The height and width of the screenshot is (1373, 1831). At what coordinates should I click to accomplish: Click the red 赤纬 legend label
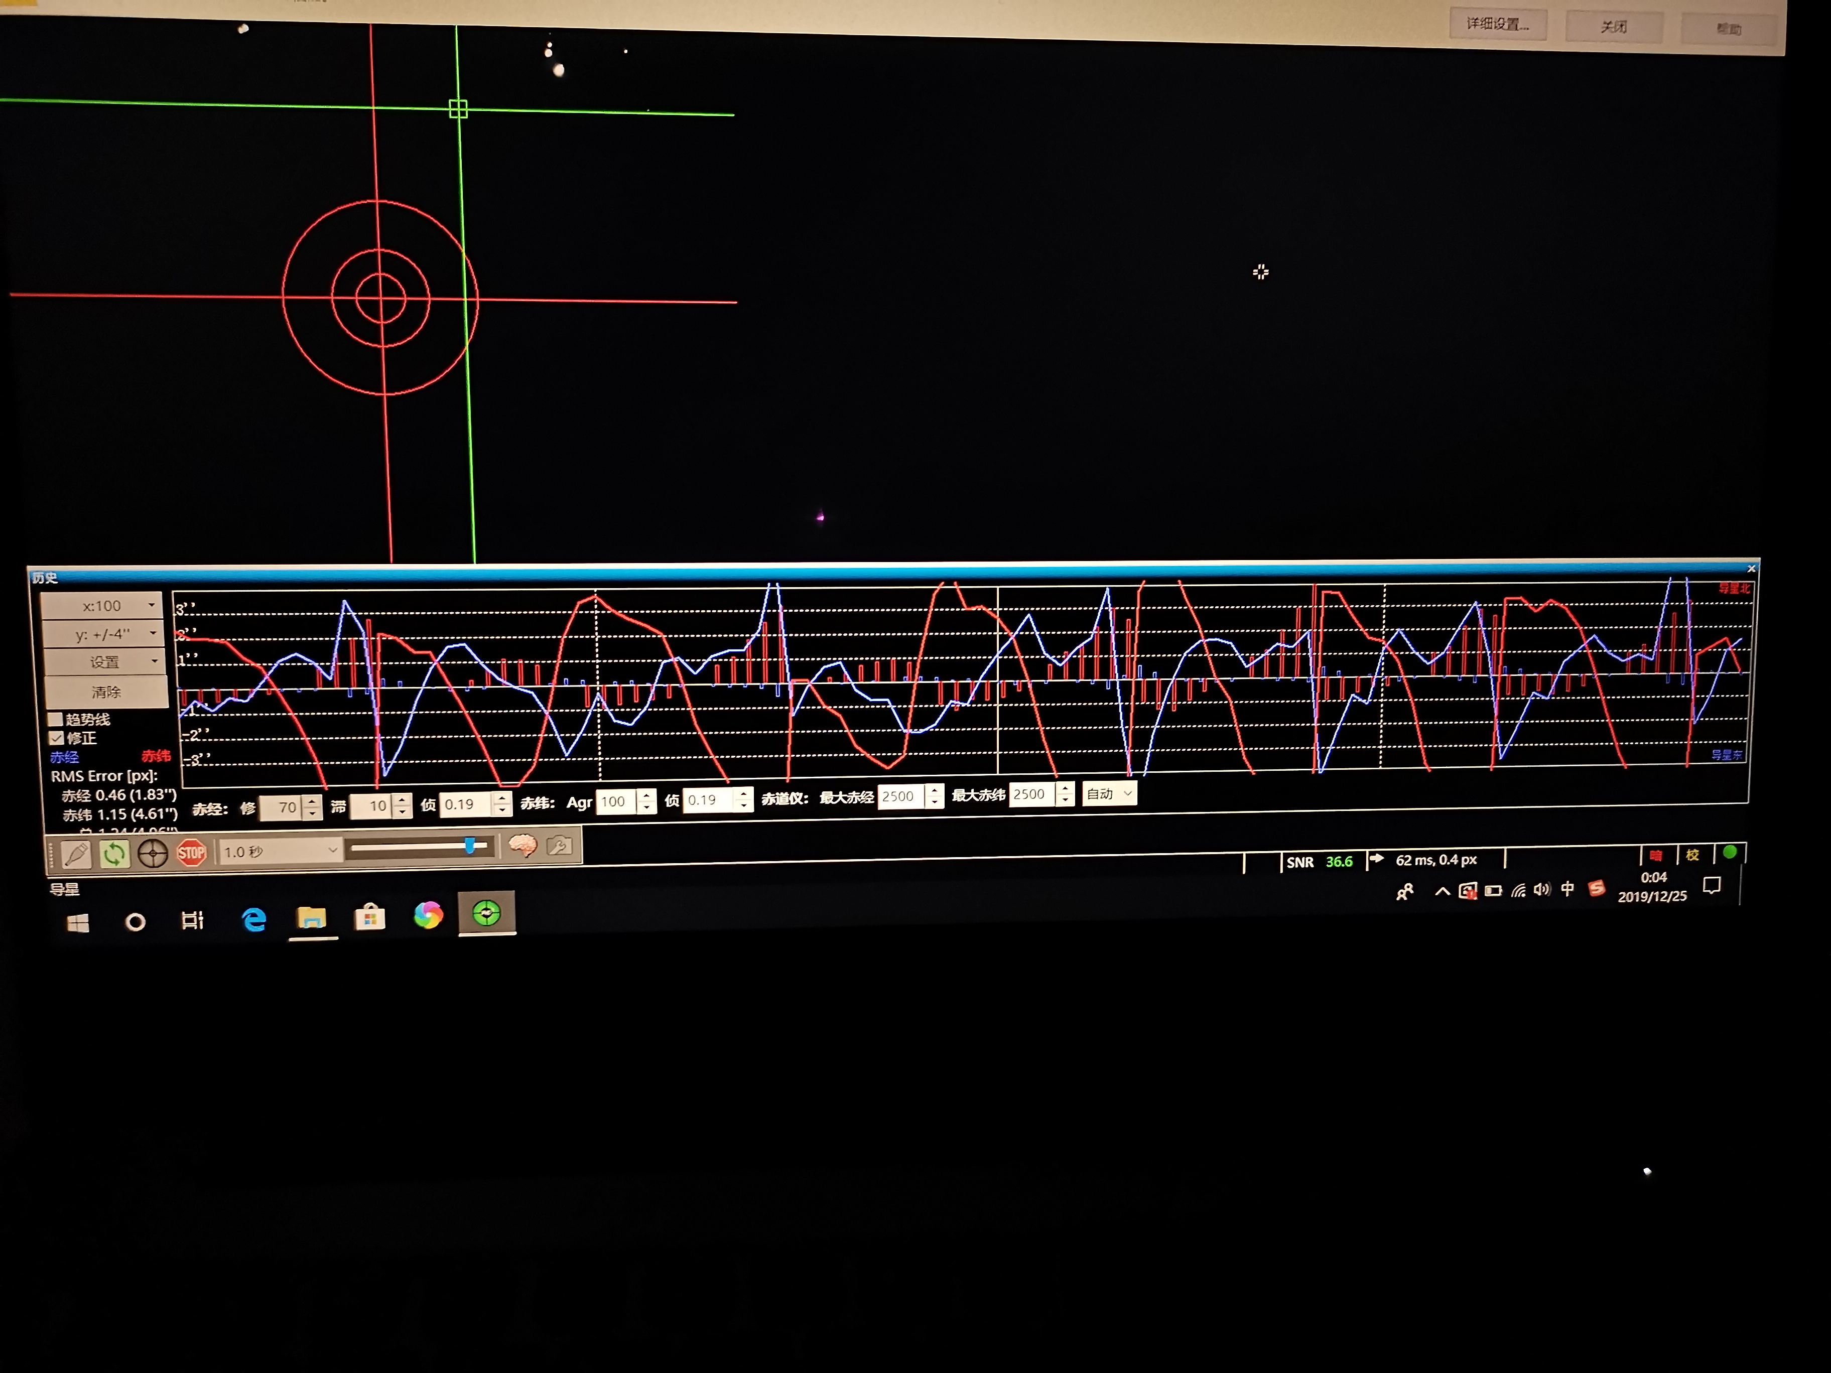[156, 756]
